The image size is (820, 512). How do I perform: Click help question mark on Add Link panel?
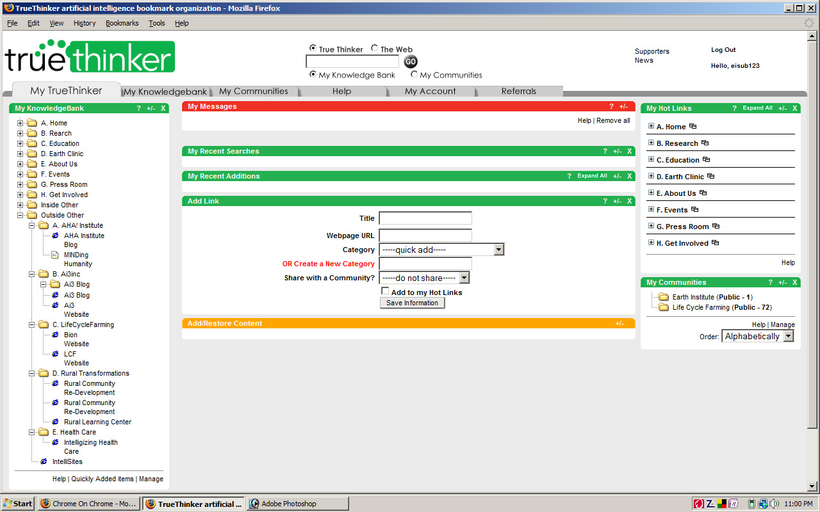click(x=605, y=201)
